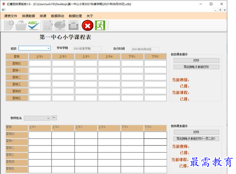This screenshot has height=174, width=236.
Task: Click the speech bubble edit icon
Action: [x=60, y=25]
